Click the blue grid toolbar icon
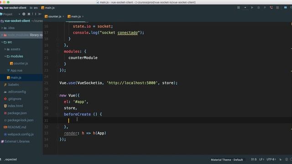The image size is (292, 164). pos(285,8)
